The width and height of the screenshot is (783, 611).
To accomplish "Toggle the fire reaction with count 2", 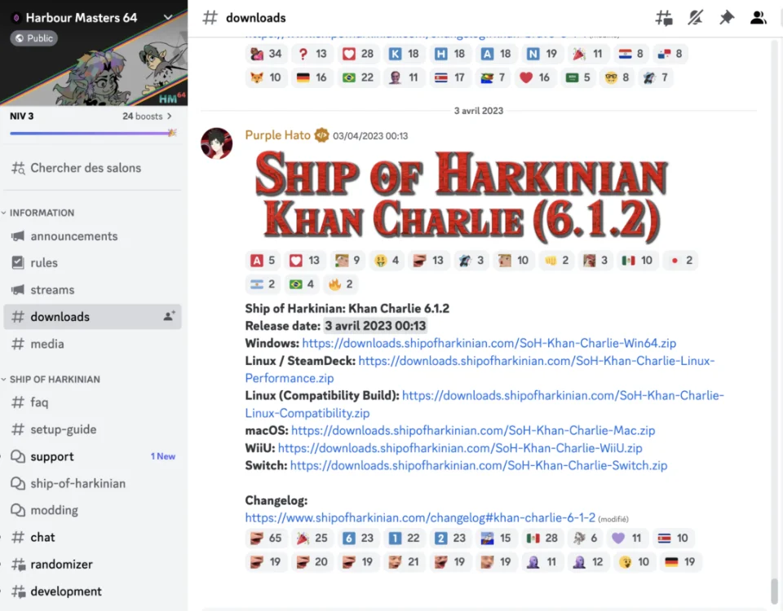I will pos(341,284).
